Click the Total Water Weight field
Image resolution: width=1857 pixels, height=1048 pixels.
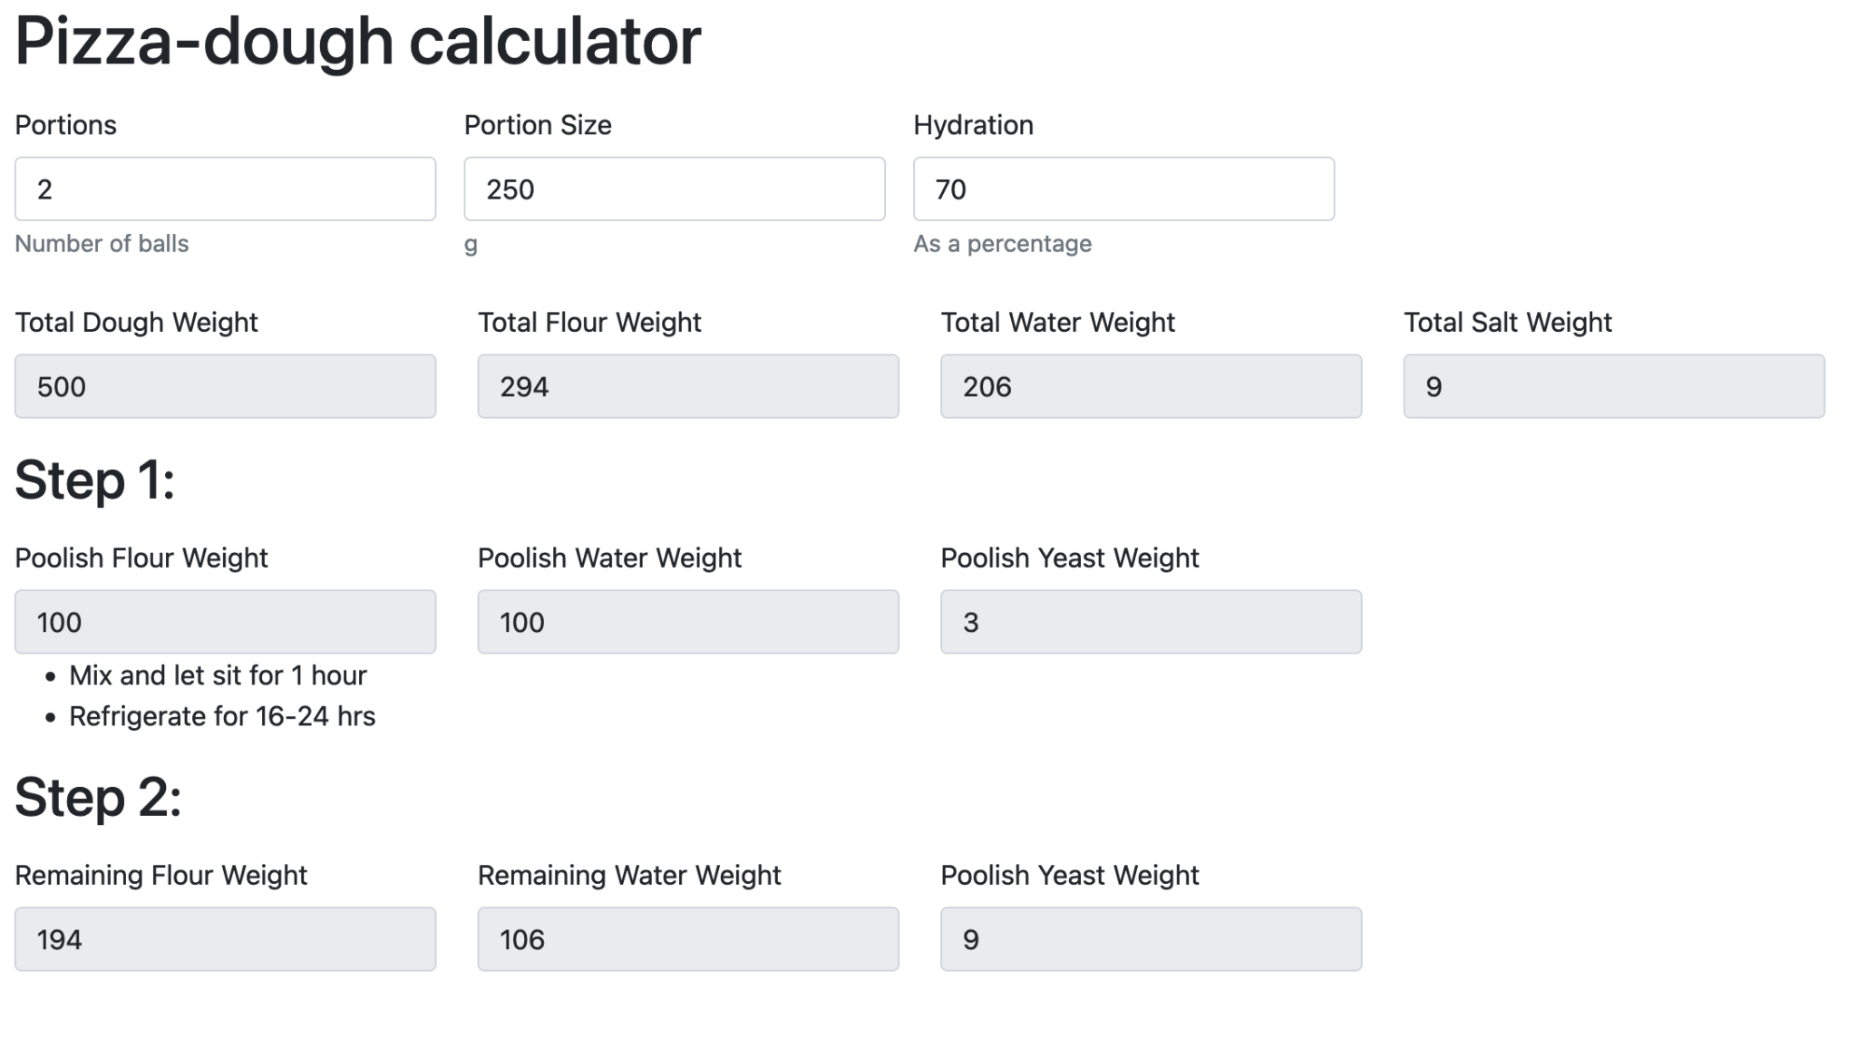[1150, 386]
